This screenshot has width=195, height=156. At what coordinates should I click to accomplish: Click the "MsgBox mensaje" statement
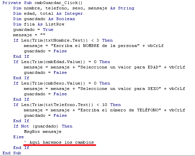(43, 132)
